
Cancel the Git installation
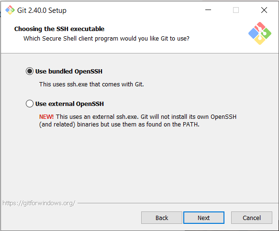pyautogui.click(x=252, y=218)
